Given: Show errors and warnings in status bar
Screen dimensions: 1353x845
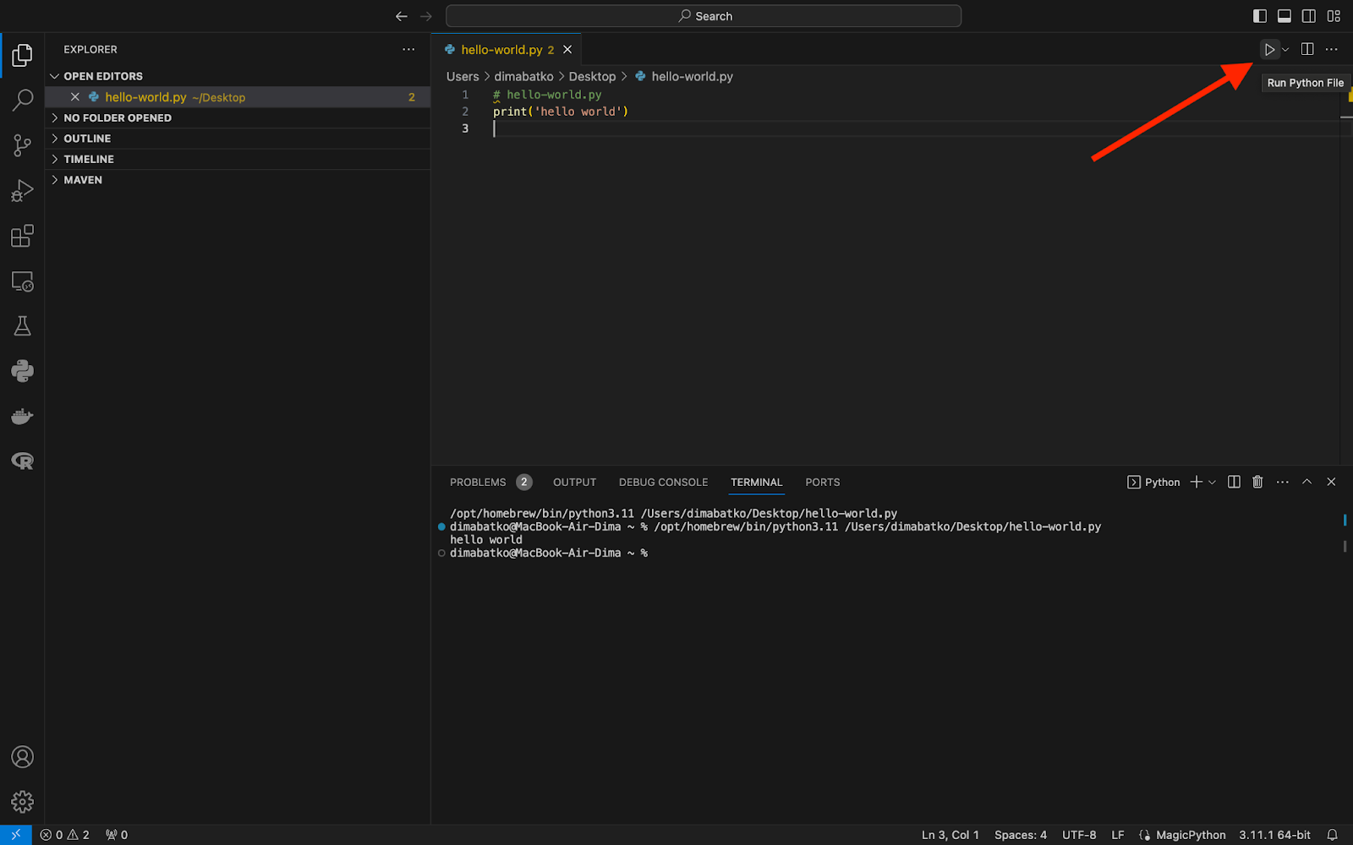Looking at the screenshot, I should [64, 835].
